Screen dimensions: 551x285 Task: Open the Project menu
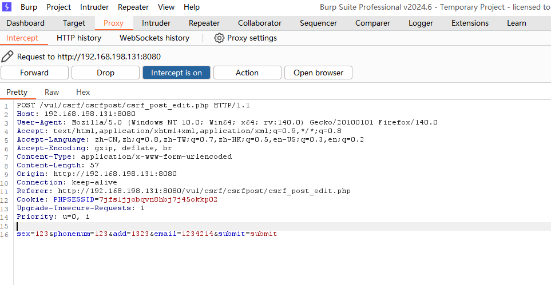pos(59,7)
